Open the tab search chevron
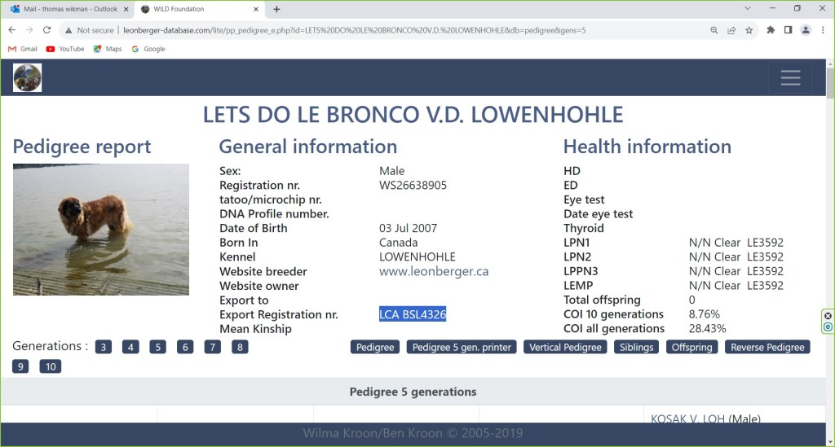The width and height of the screenshot is (835, 447). [748, 8]
